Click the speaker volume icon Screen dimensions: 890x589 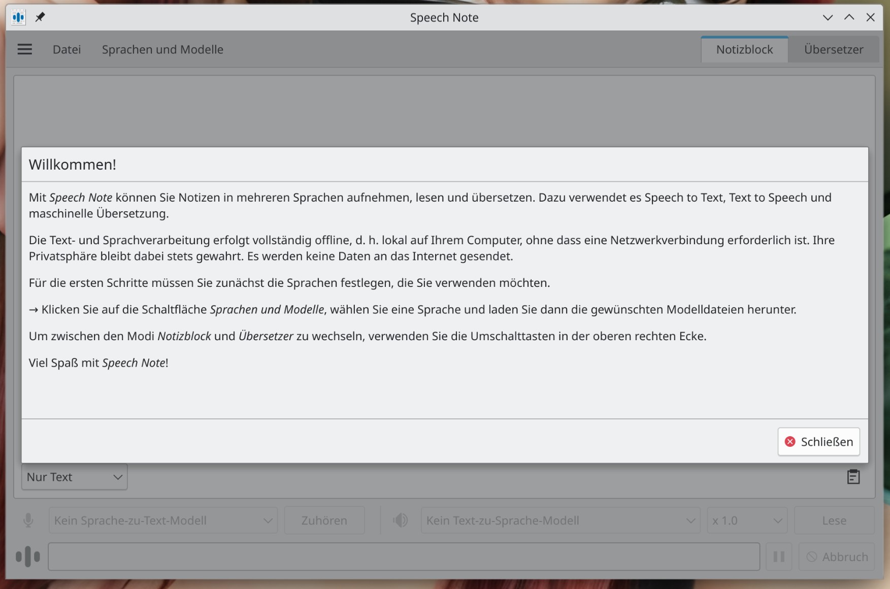400,520
